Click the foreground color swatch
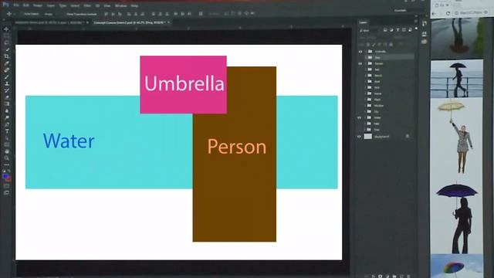This screenshot has height=278, width=494. [5, 177]
